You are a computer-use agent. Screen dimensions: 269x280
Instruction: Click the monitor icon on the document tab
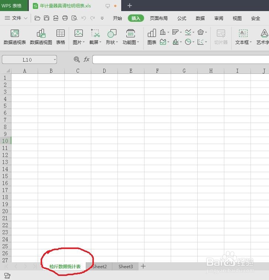pos(108,6)
